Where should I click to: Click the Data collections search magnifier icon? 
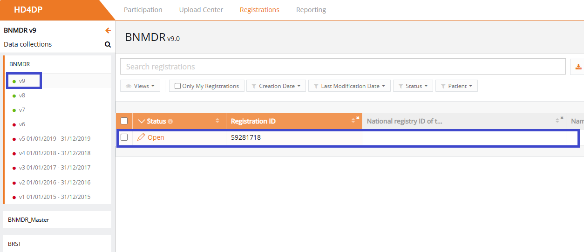pos(108,45)
